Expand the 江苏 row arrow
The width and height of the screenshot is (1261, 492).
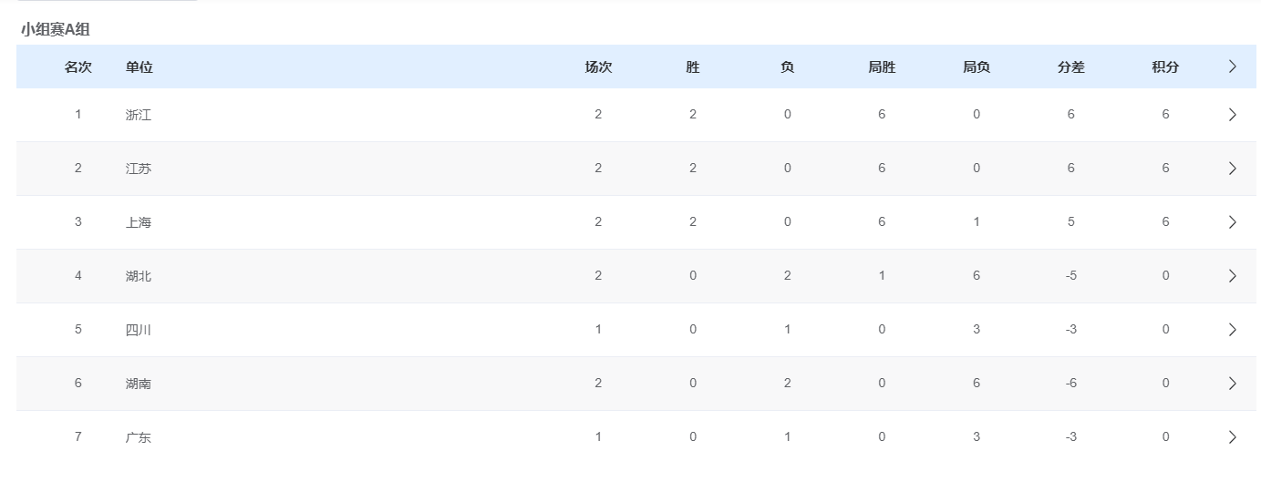[1232, 169]
